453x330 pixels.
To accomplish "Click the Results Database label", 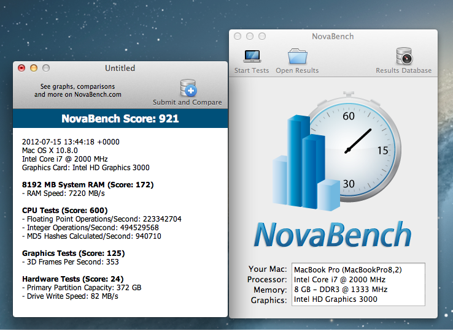I will pyautogui.click(x=404, y=70).
